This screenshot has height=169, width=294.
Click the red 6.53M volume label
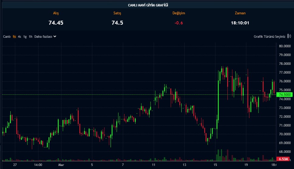tap(285, 159)
